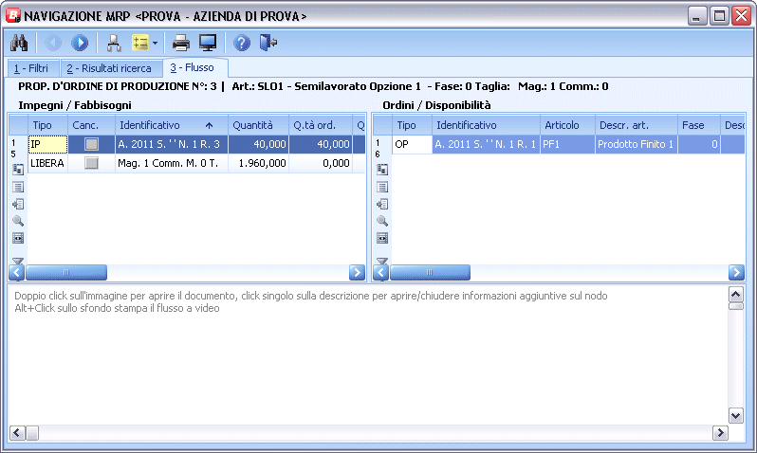Click list view icon in Ordini side strip

[382, 187]
